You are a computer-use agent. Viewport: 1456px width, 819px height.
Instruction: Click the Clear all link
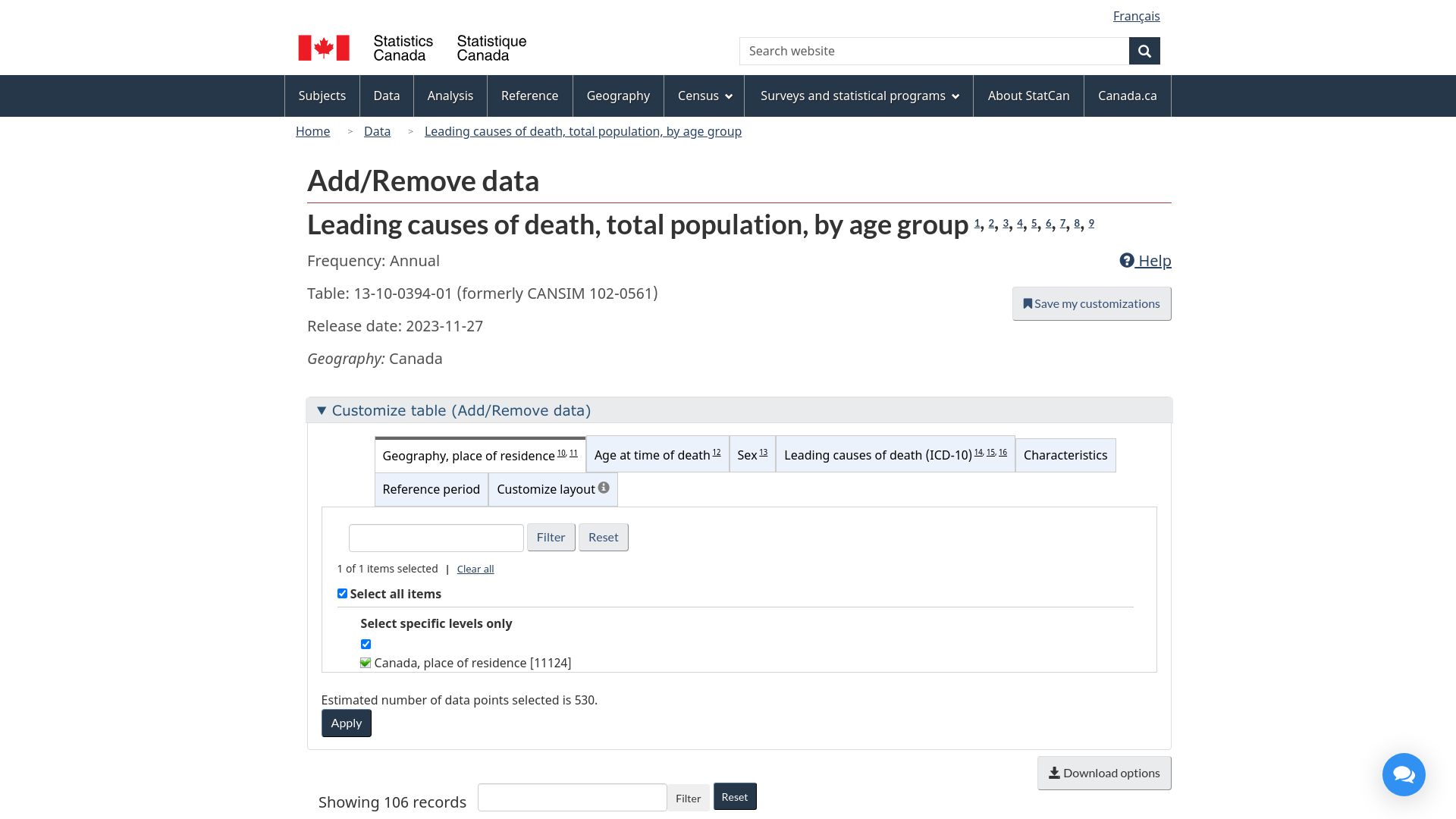click(x=475, y=569)
